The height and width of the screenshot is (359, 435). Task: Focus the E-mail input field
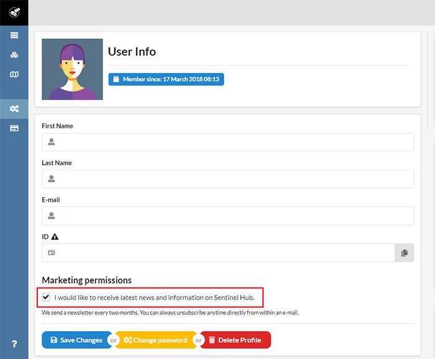(x=228, y=216)
